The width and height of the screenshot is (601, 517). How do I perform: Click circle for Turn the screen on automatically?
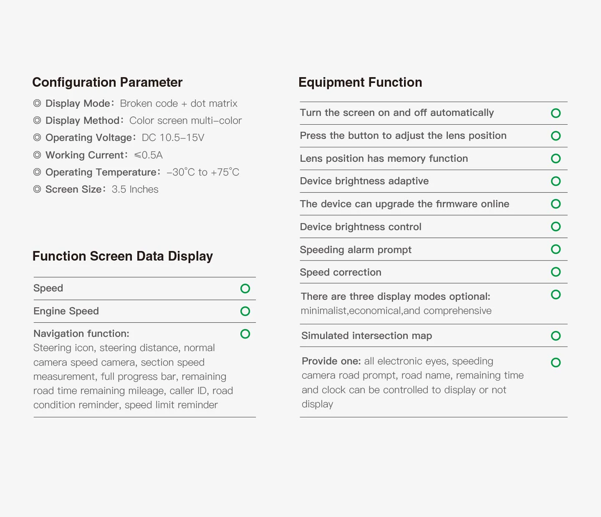click(x=556, y=113)
